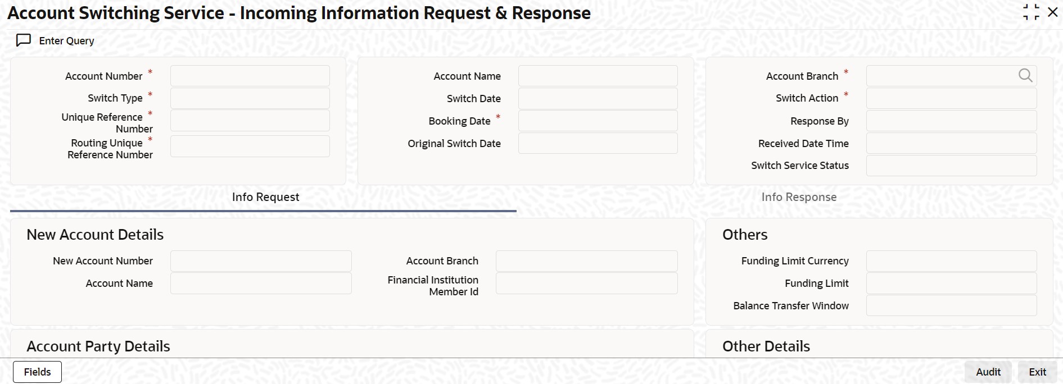This screenshot has height=384, width=1063.
Task: Select the Booking Date input box
Action: 598,121
